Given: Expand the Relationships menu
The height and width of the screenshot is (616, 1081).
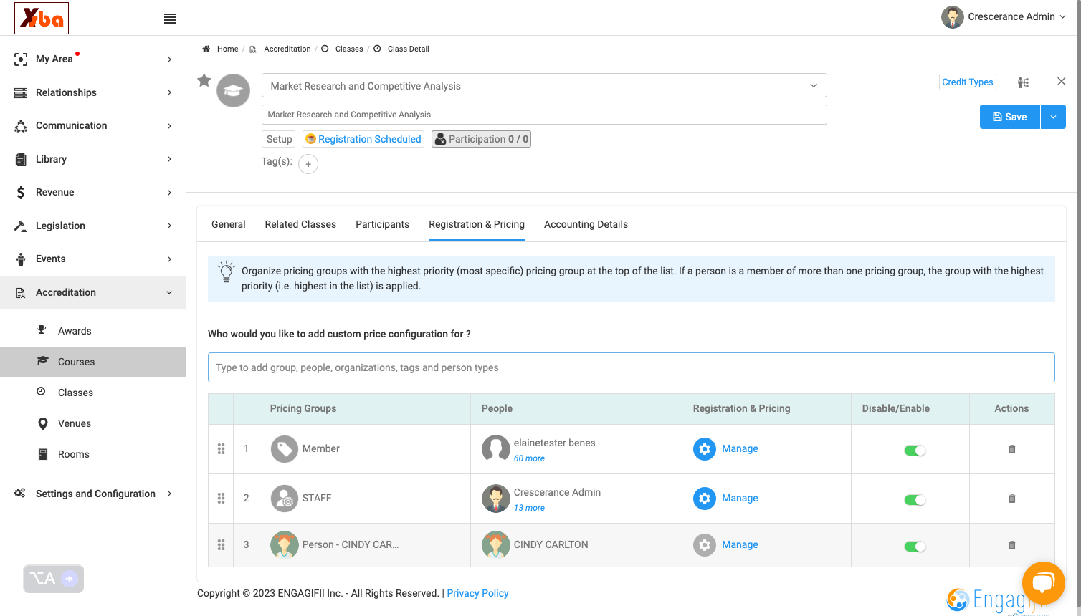Looking at the screenshot, I should (x=93, y=92).
